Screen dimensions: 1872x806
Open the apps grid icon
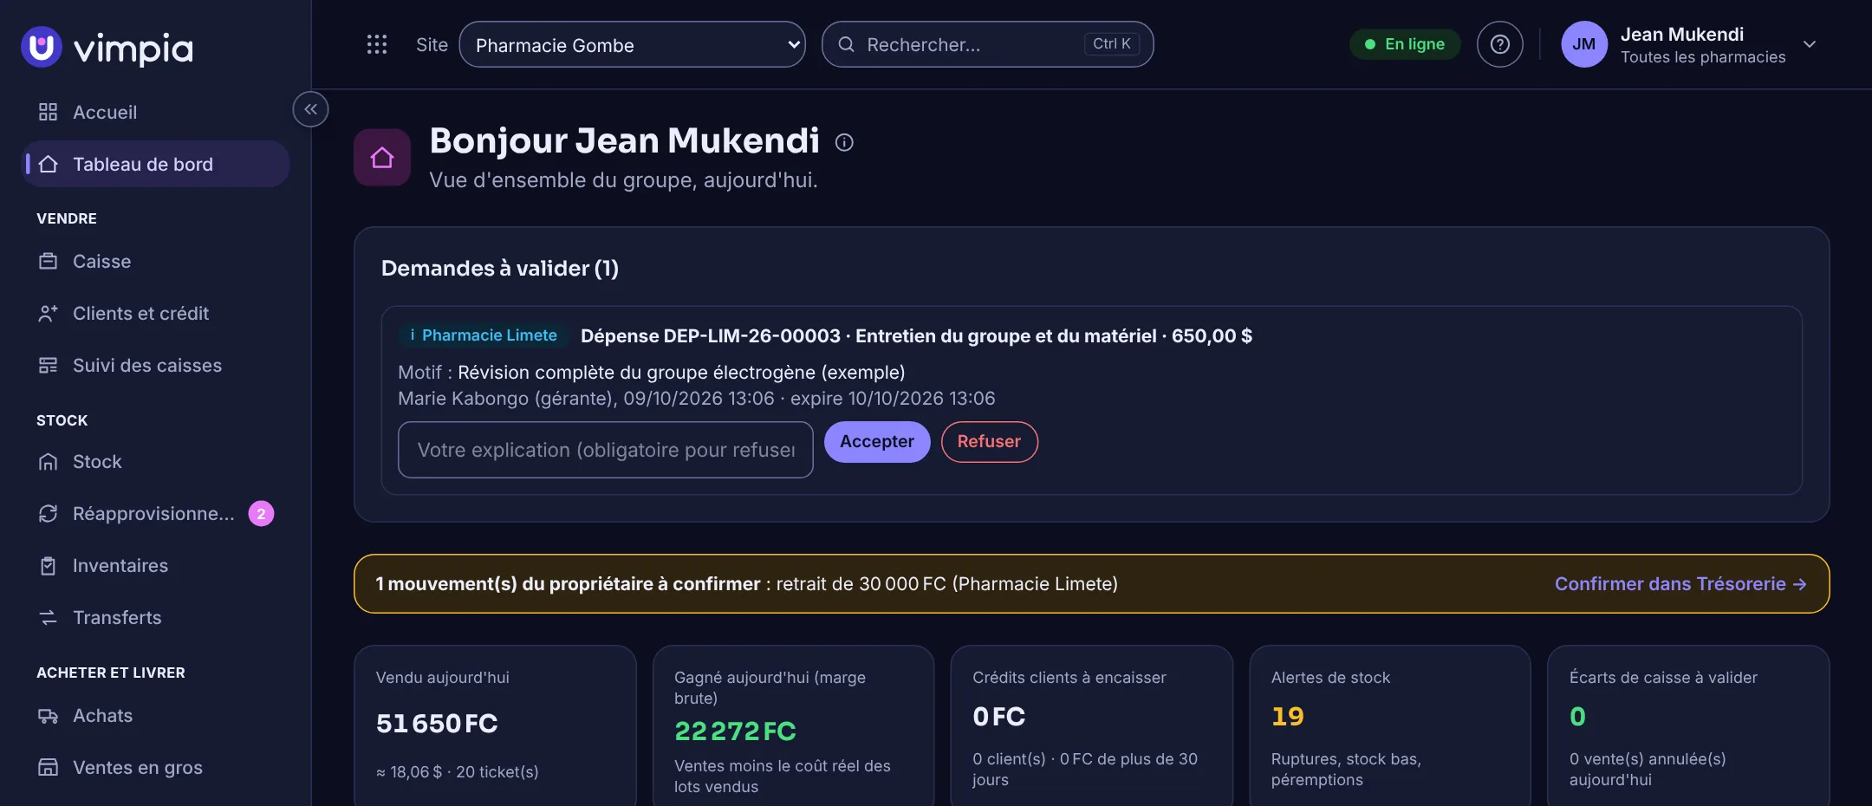point(377,44)
